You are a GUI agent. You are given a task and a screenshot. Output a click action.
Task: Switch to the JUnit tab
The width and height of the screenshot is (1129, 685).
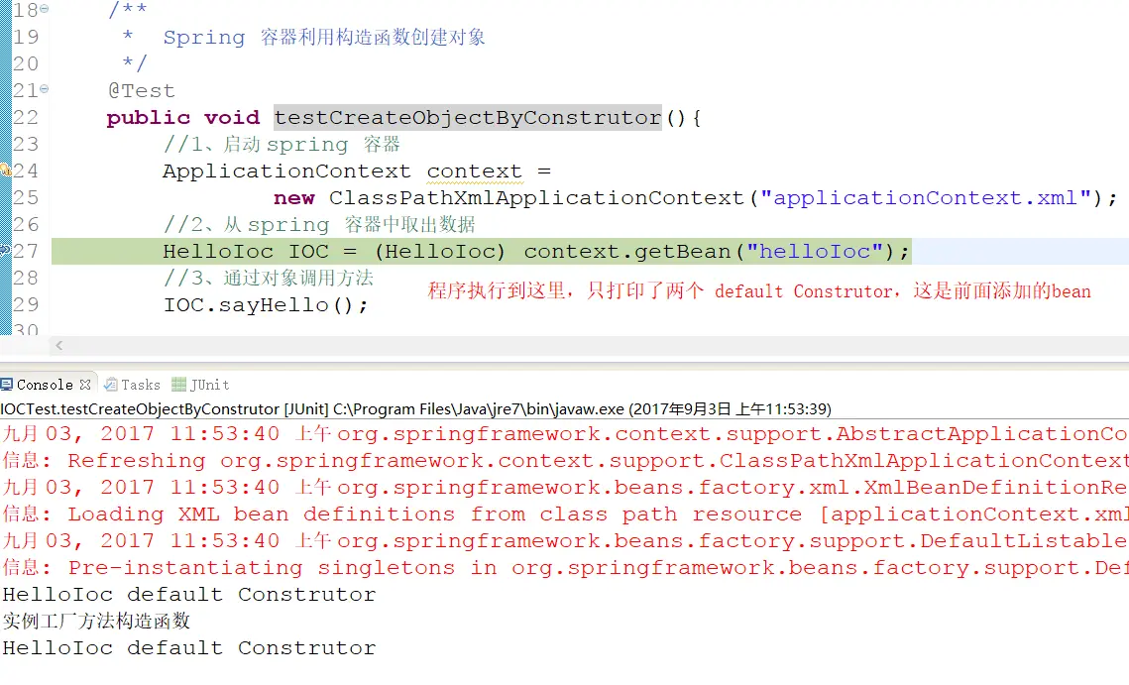pos(201,385)
